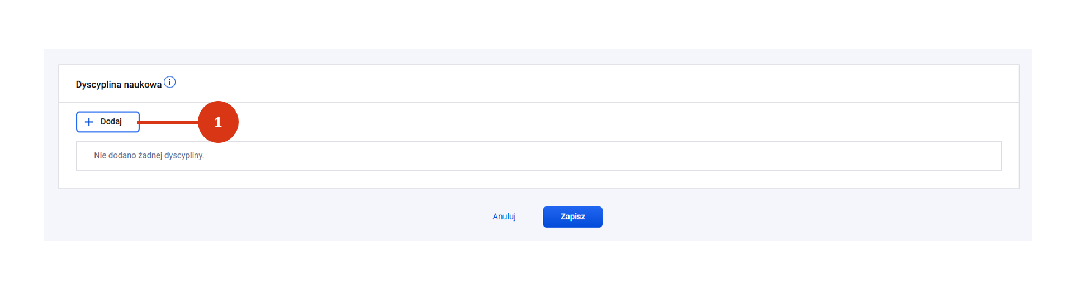
Task: Click the Dodaj button
Action: [x=108, y=122]
